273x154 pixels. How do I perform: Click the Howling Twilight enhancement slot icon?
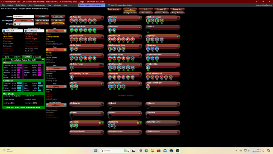72,77
